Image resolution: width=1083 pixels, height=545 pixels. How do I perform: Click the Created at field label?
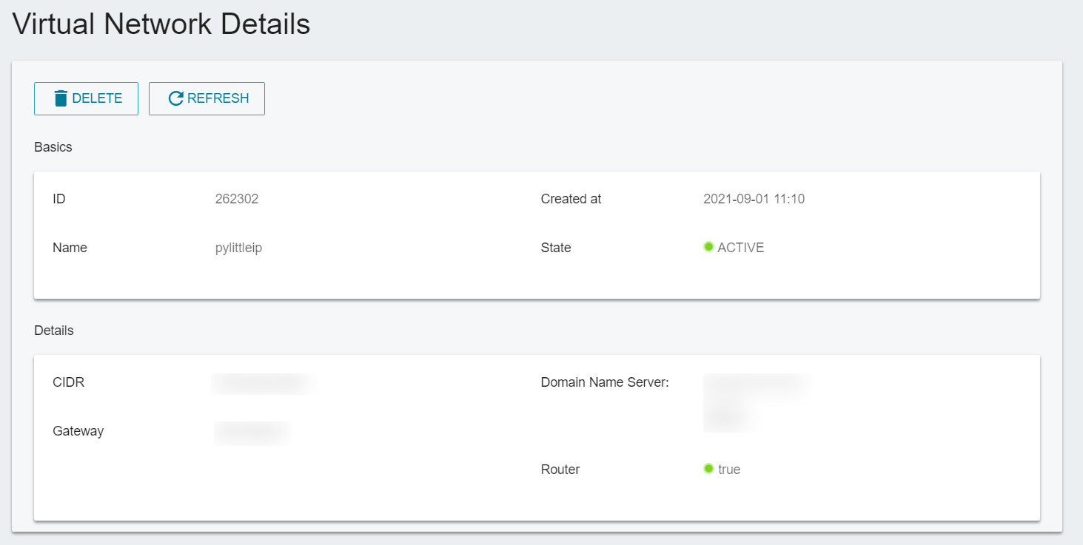pyautogui.click(x=571, y=199)
